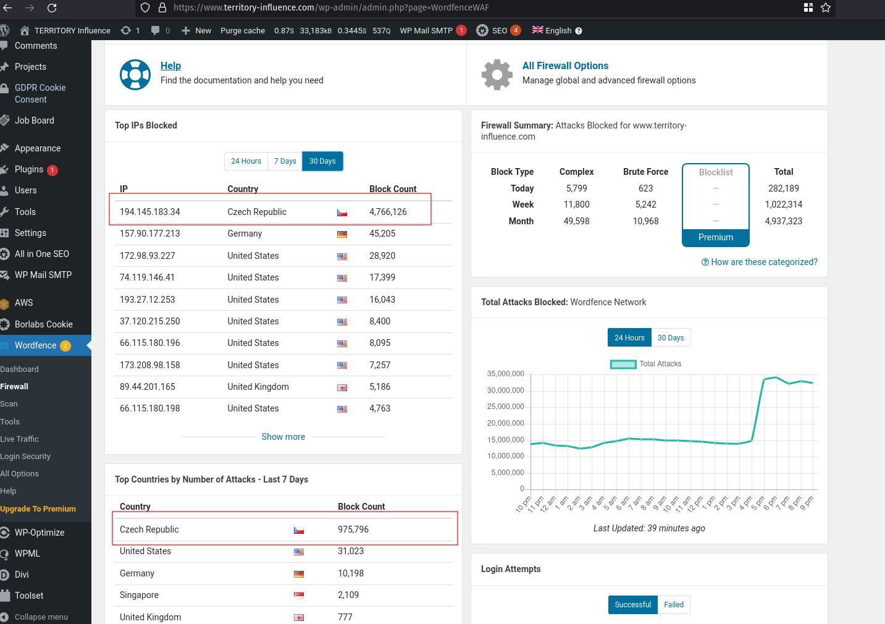Click Upgrade To Premium link
The width and height of the screenshot is (885, 624).
coord(38,508)
